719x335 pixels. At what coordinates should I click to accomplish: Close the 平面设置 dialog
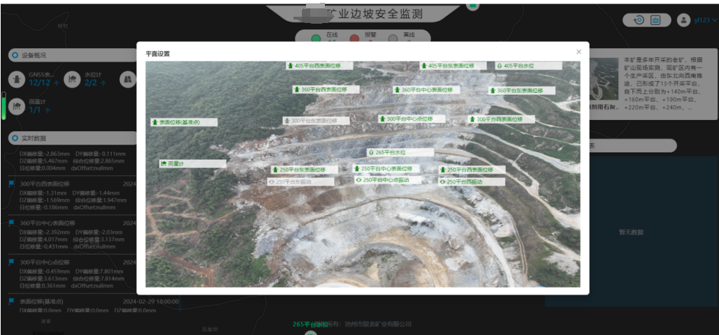pyautogui.click(x=578, y=52)
